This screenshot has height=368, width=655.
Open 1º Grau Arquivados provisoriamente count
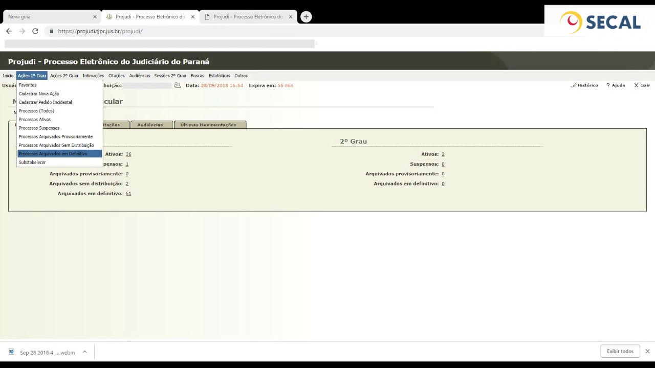point(127,174)
